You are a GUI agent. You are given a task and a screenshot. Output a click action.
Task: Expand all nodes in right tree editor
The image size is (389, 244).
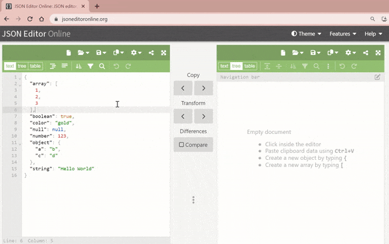267,66
